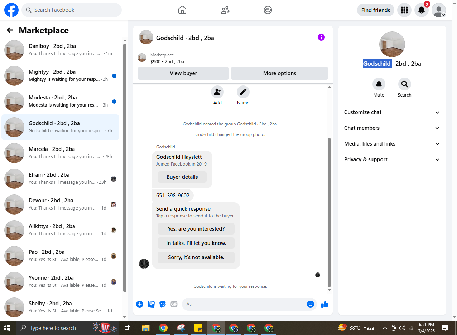Image resolution: width=457 pixels, height=335 pixels.
Task: Click Find friends button
Action: tap(376, 10)
